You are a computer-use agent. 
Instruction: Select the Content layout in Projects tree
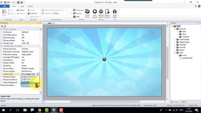(x=186, y=37)
